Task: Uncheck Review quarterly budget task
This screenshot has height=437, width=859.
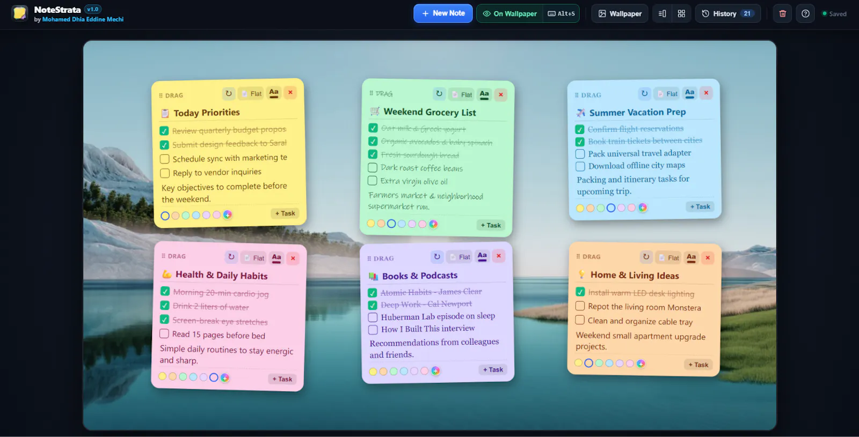Action: click(x=164, y=131)
